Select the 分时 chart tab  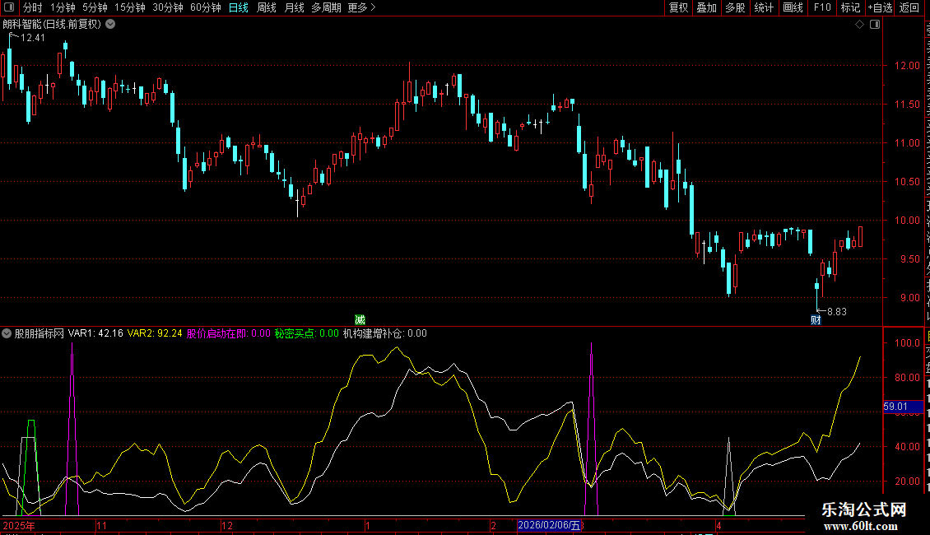(x=33, y=7)
